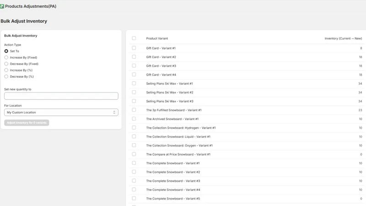The image size is (366, 206).
Task: Check The Complete Snowboard Variant #4
Action: point(134,190)
